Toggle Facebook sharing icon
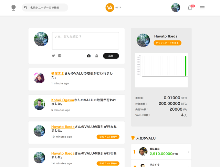The width and height of the screenshot is (220, 167). point(60,56)
